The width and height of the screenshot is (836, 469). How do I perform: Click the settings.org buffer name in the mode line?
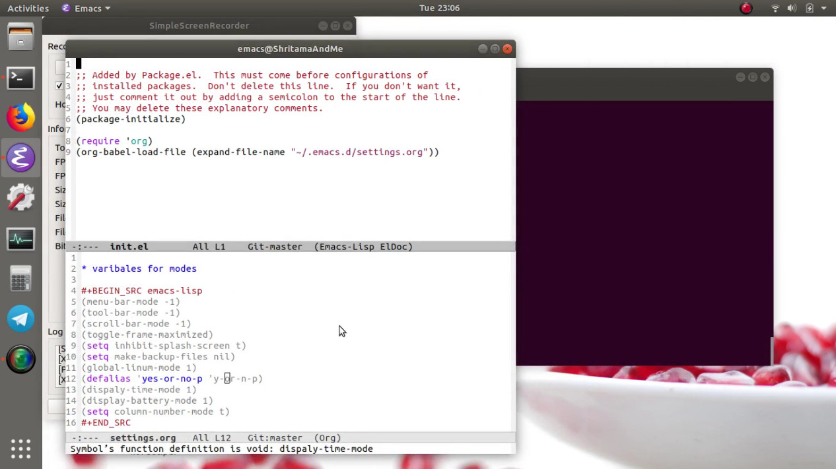click(x=143, y=438)
